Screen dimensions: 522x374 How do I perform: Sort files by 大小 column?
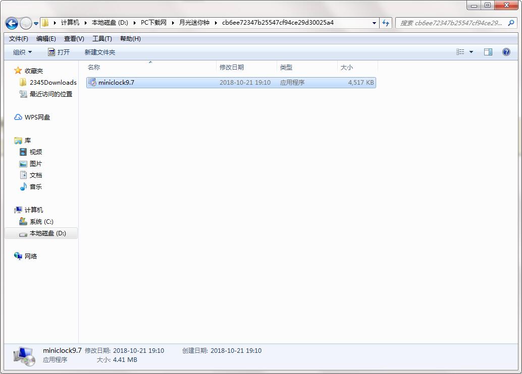[358, 67]
